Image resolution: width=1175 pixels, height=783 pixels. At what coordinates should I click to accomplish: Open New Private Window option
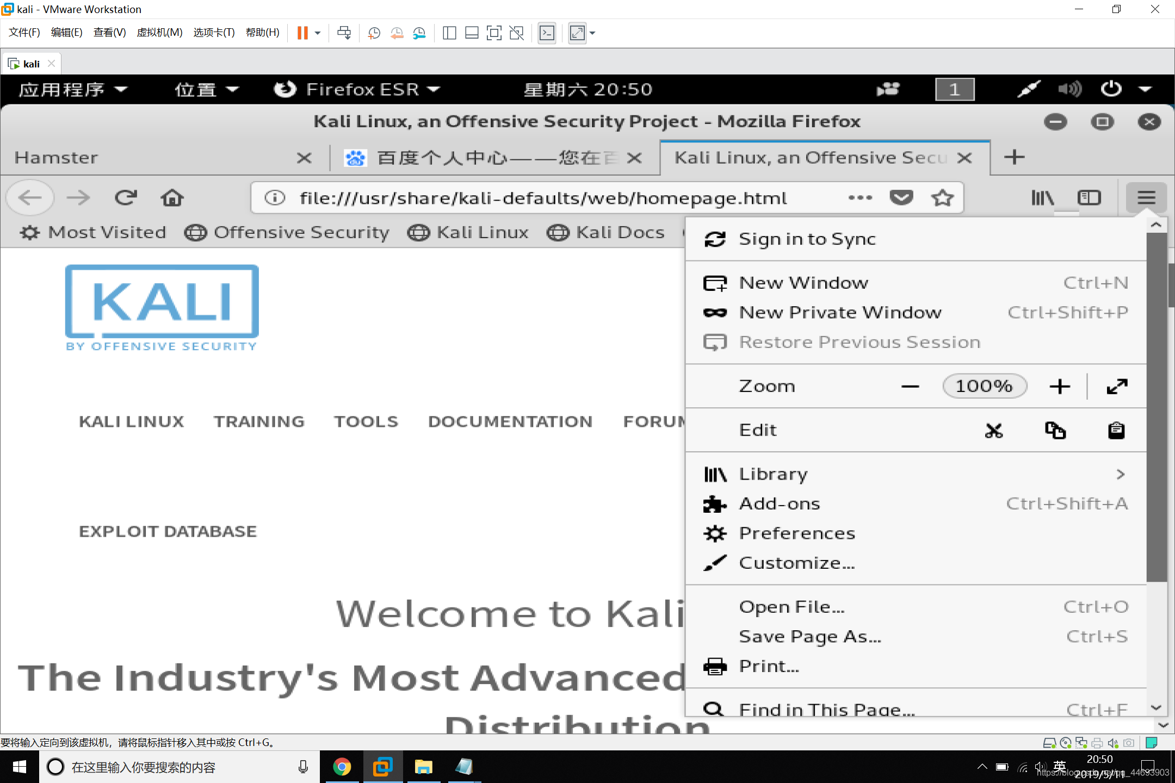(x=838, y=312)
